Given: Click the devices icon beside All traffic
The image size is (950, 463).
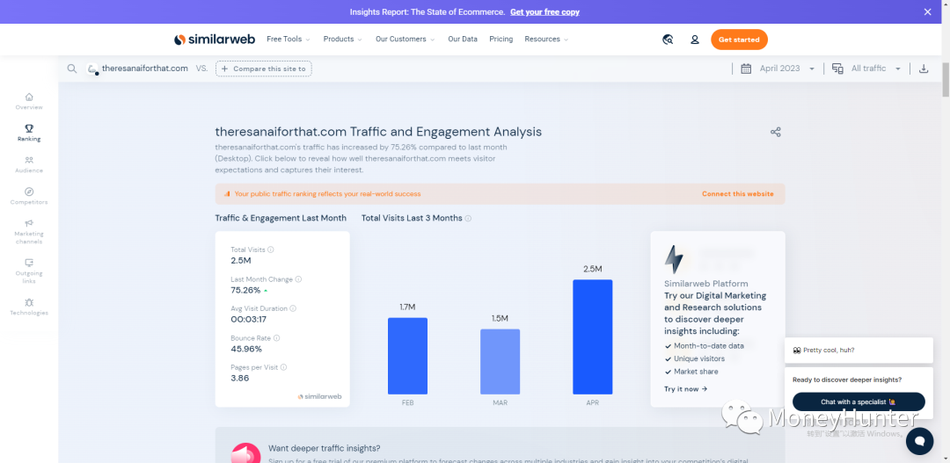Looking at the screenshot, I should (x=838, y=69).
